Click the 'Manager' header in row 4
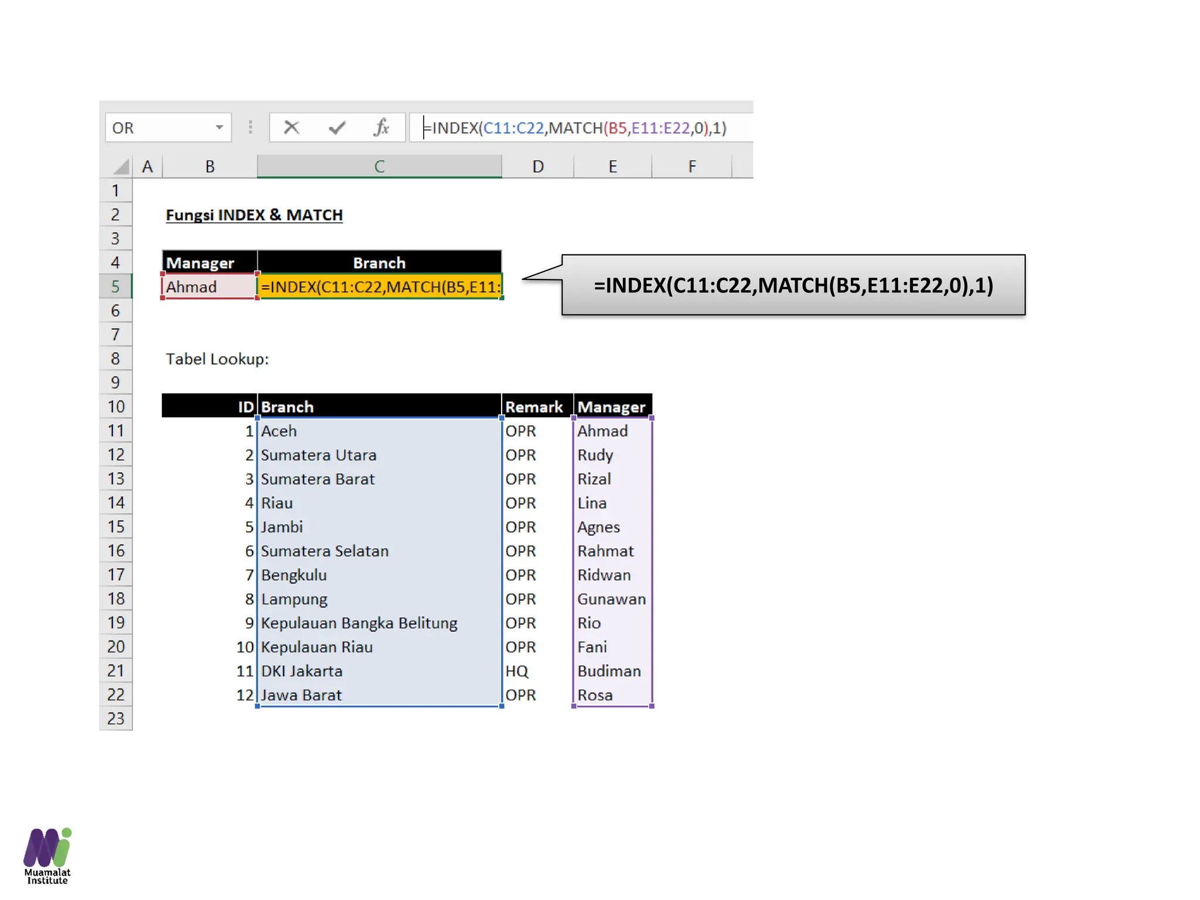This screenshot has height=900, width=1200. click(x=210, y=262)
